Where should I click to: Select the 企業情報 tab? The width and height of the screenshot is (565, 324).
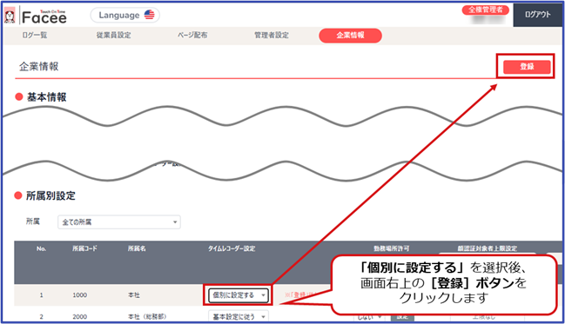350,36
